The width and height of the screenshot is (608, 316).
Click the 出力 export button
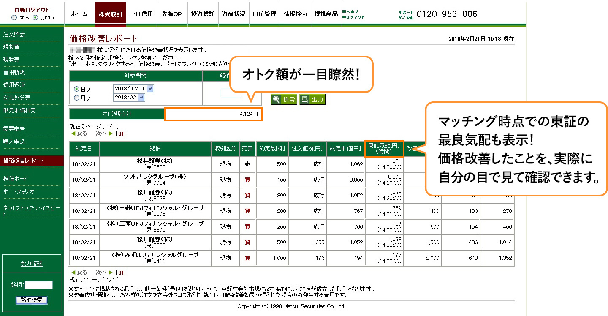click(x=312, y=100)
